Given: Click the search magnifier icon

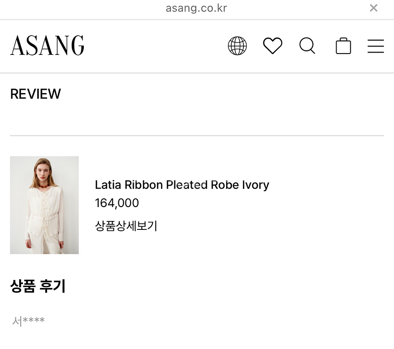Looking at the screenshot, I should (307, 46).
